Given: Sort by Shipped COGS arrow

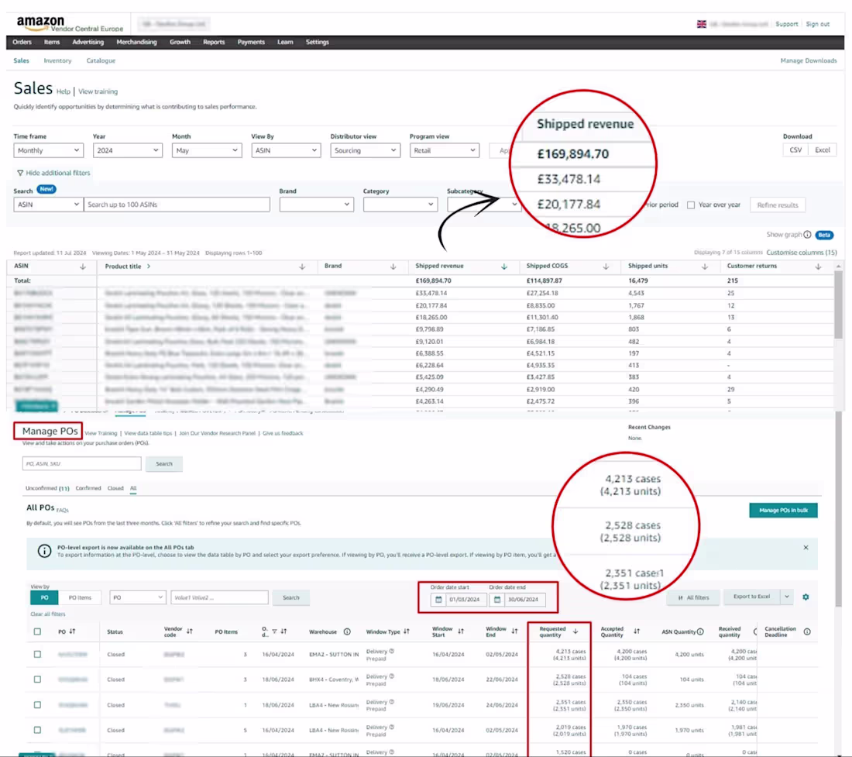Looking at the screenshot, I should (606, 267).
